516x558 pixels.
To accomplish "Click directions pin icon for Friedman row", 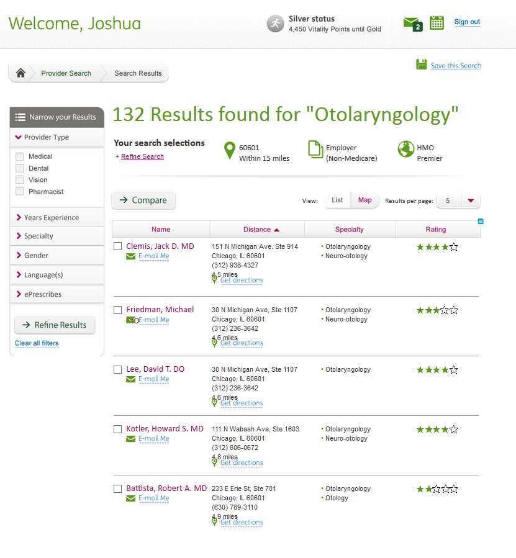I will pyautogui.click(x=214, y=343).
